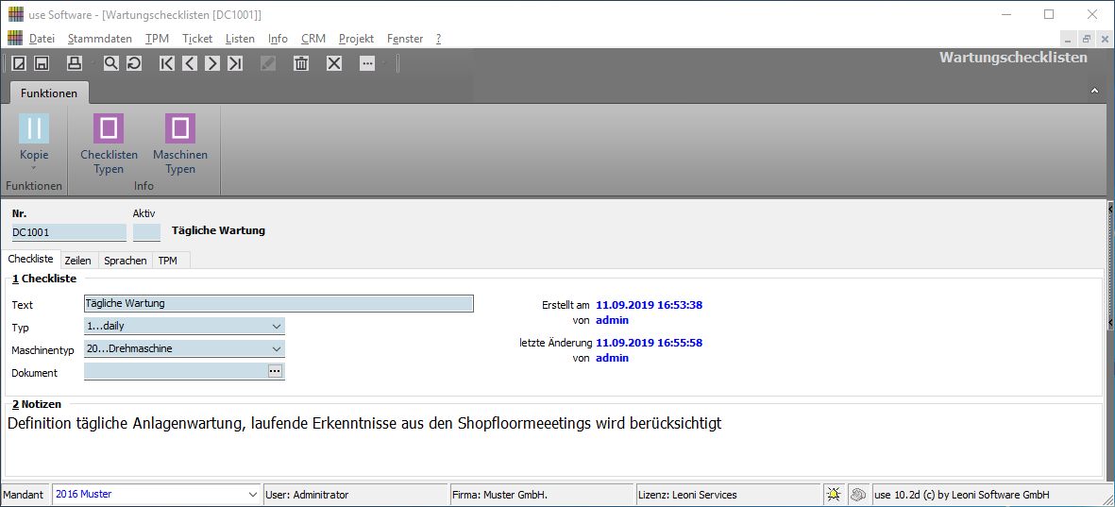Open the Stammdaten menu
This screenshot has height=507, width=1115.
click(x=100, y=39)
